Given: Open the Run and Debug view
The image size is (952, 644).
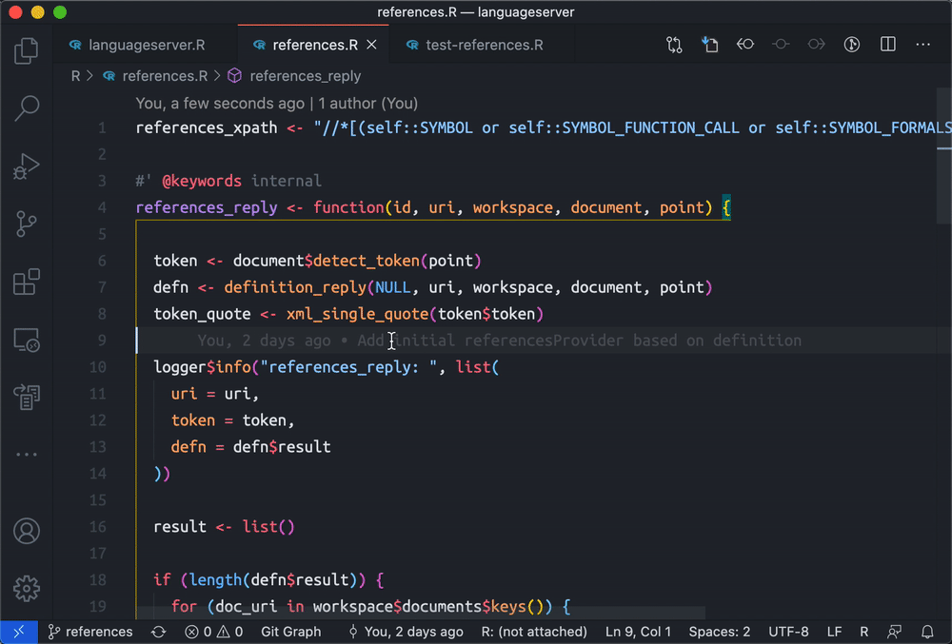Looking at the screenshot, I should click(26, 166).
